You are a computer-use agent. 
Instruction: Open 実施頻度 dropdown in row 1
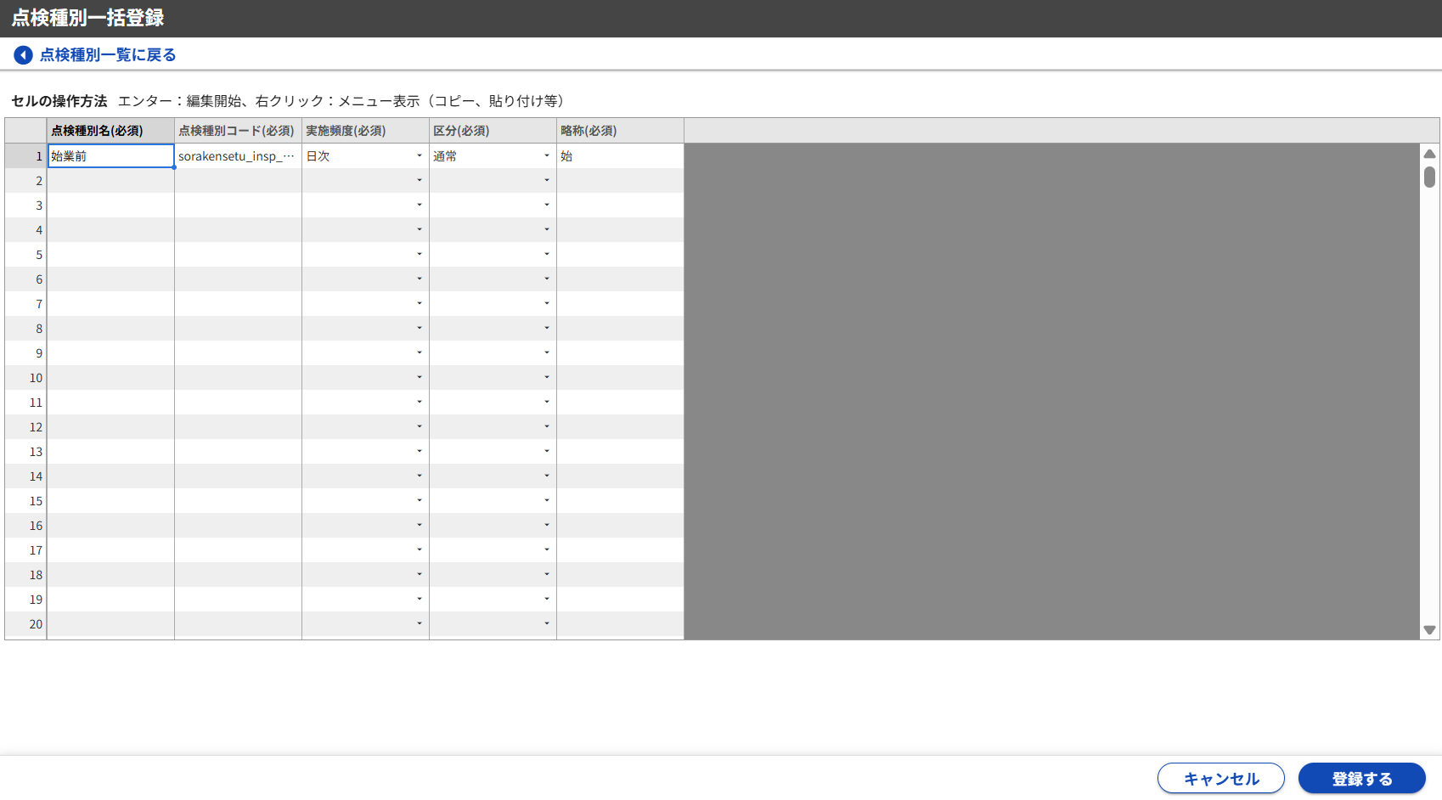(419, 156)
